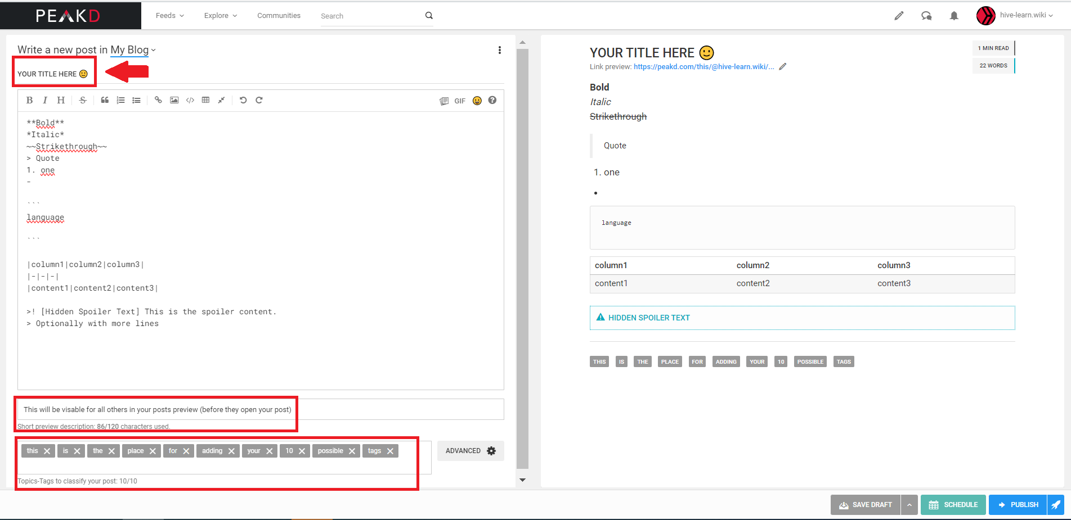Click the hive-learn.wiki avatar
The width and height of the screenshot is (1071, 520).
point(986,16)
